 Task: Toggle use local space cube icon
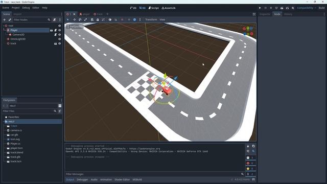(x=110, y=19)
